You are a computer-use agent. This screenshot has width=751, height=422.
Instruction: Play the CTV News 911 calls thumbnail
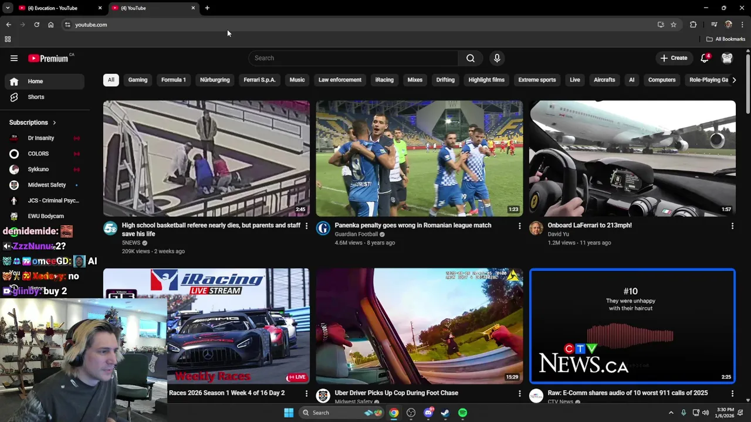point(632,326)
